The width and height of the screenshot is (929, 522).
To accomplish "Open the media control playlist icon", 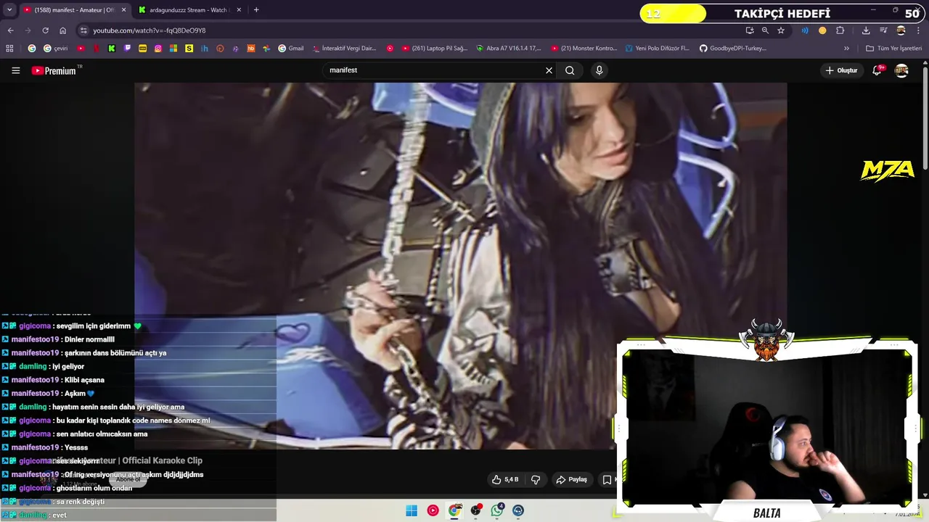I will coord(883,30).
